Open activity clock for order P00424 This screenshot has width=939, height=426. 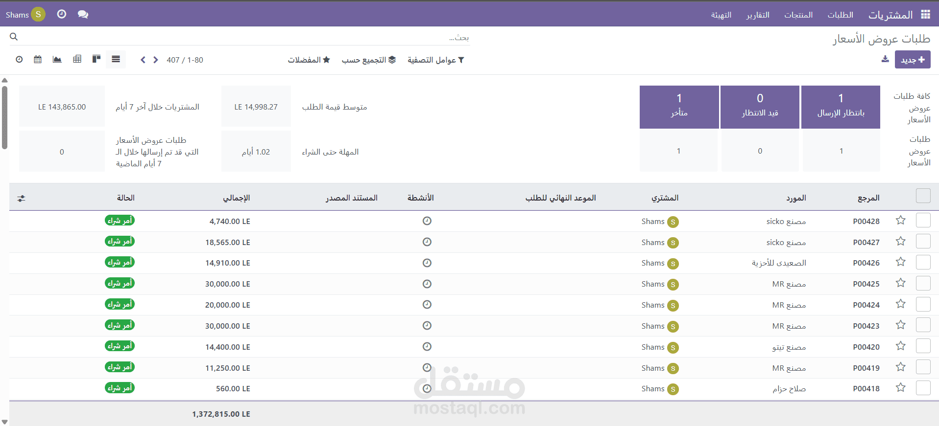click(x=427, y=305)
